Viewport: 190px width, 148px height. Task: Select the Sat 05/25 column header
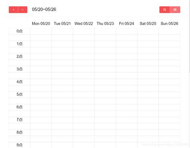coord(148,24)
